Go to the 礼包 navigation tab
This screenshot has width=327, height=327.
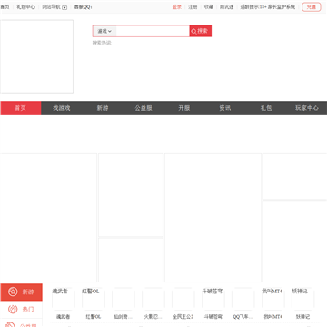point(266,108)
